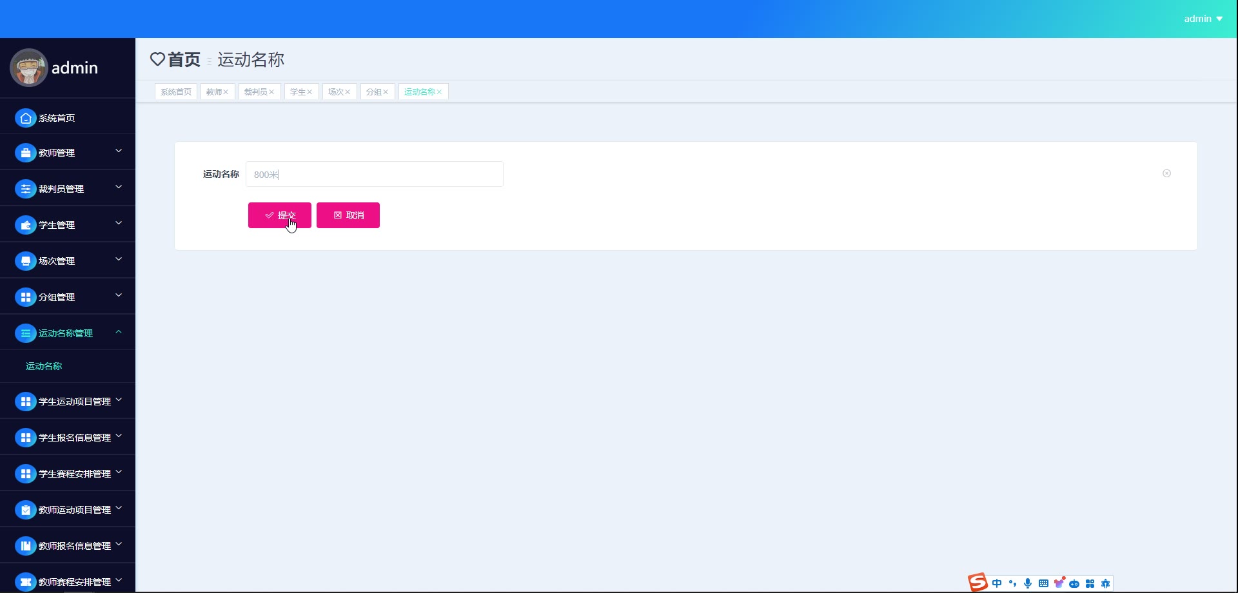Expand the 学生运动项目管理 chevron
This screenshot has height=593, width=1238.
[x=119, y=400]
